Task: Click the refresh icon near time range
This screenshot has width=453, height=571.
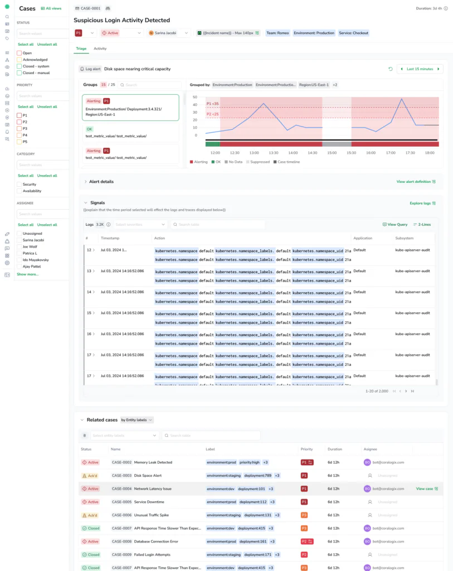Action: [390, 69]
